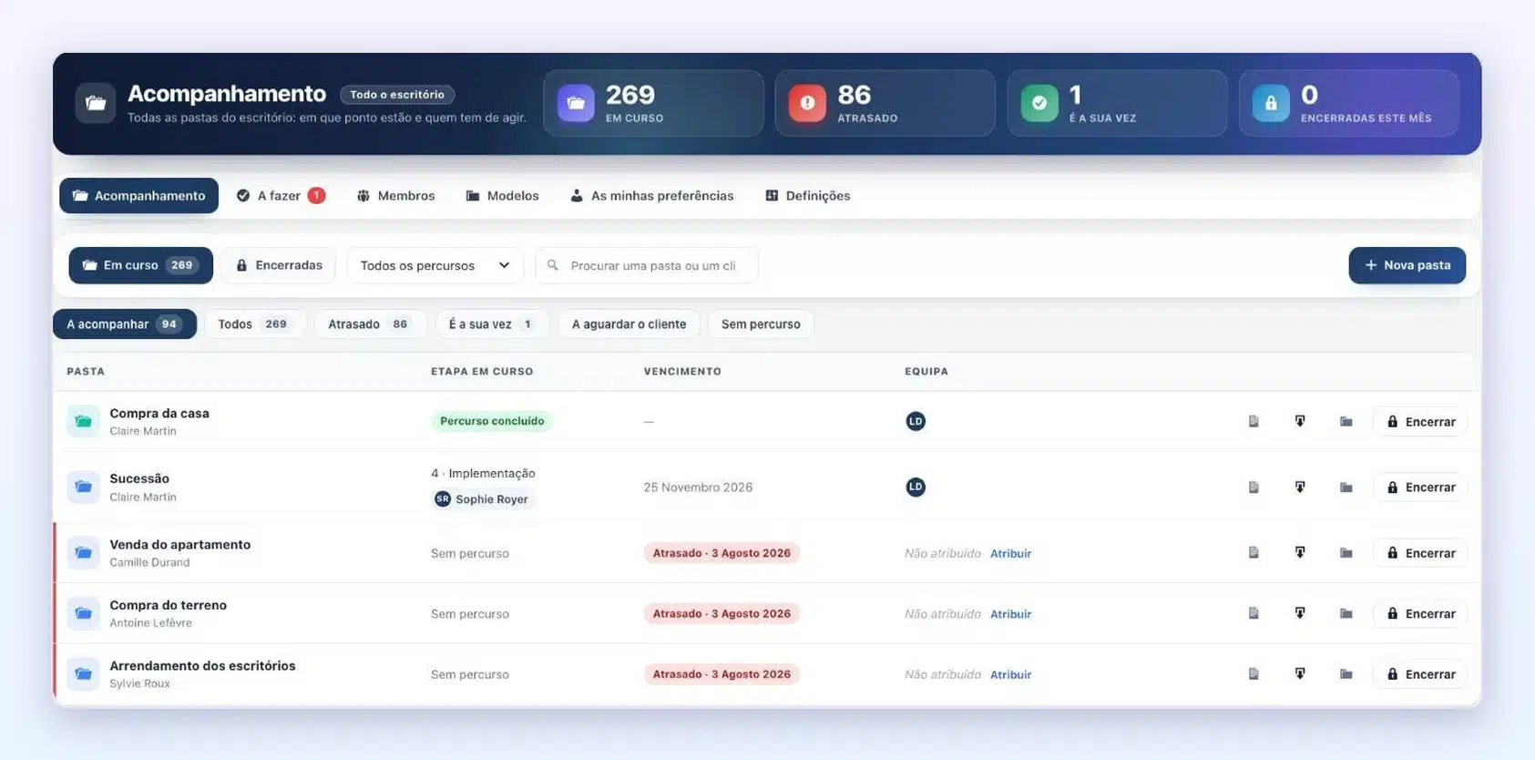The width and height of the screenshot is (1535, 760).
Task: Click the document icon for Venda do apartamento
Action: point(1254,552)
